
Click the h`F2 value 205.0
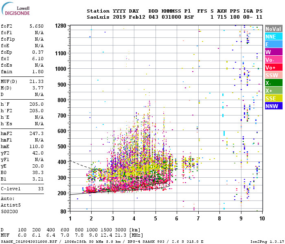pos(37,111)
